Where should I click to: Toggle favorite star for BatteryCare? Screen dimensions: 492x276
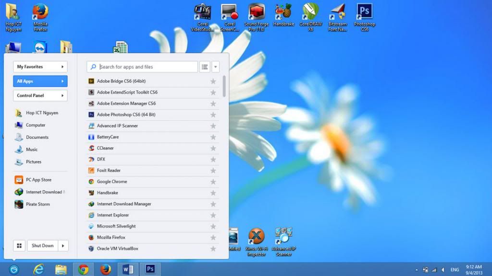pos(213,137)
